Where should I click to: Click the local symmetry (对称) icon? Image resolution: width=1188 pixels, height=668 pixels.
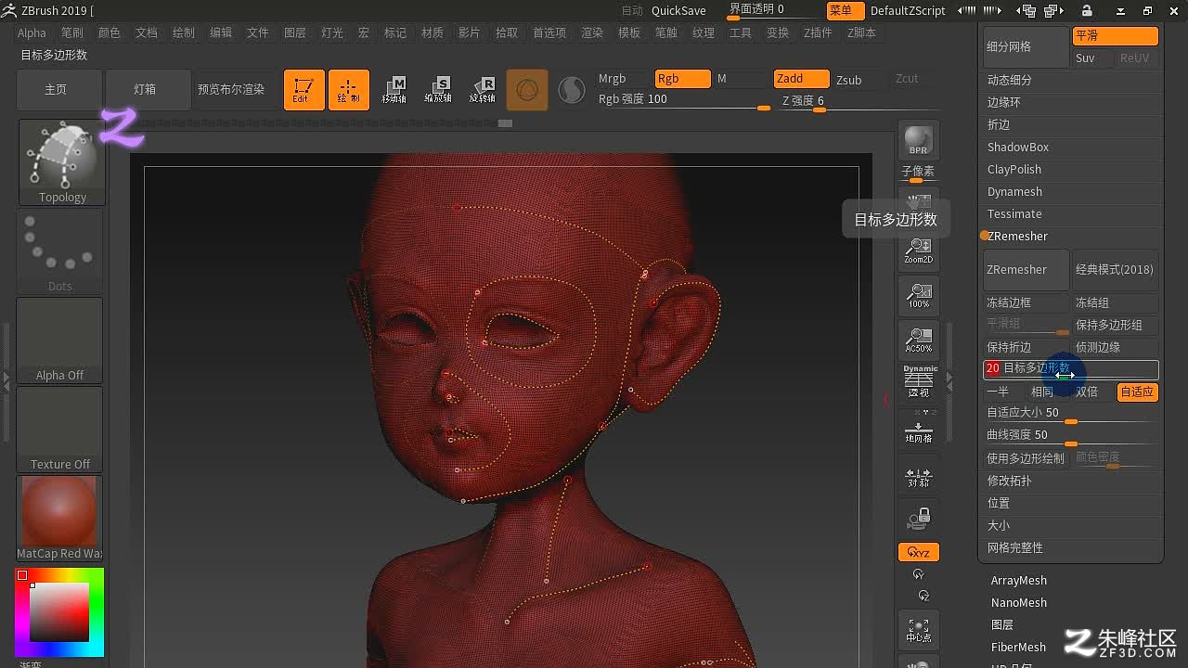(918, 477)
